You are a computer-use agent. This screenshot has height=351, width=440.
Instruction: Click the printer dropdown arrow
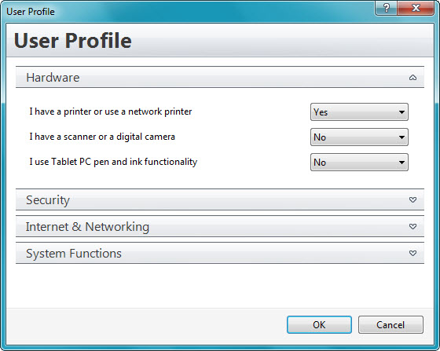tap(401, 112)
